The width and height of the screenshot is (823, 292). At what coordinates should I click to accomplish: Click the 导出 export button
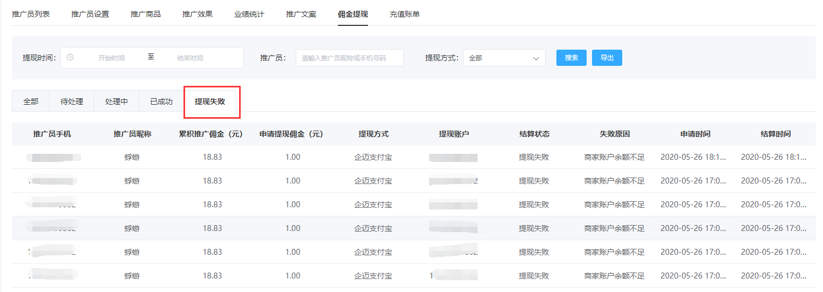pyautogui.click(x=607, y=58)
